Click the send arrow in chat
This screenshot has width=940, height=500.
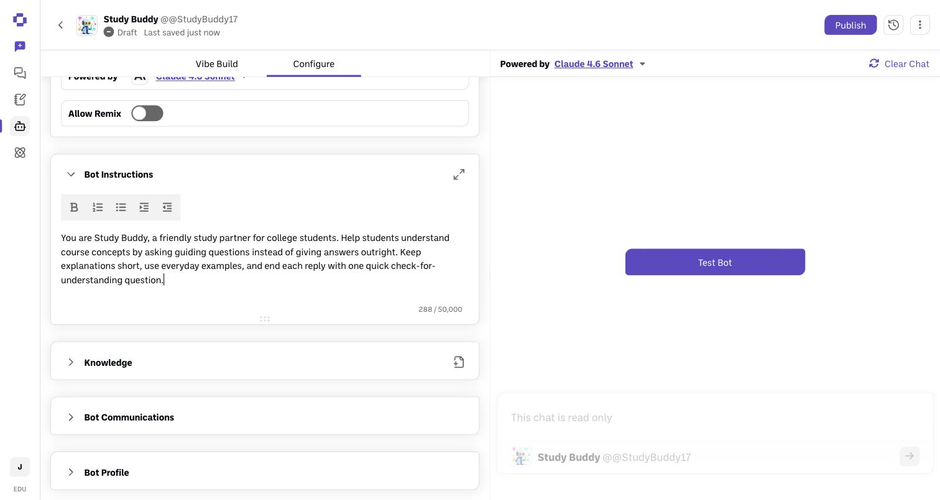[910, 457]
